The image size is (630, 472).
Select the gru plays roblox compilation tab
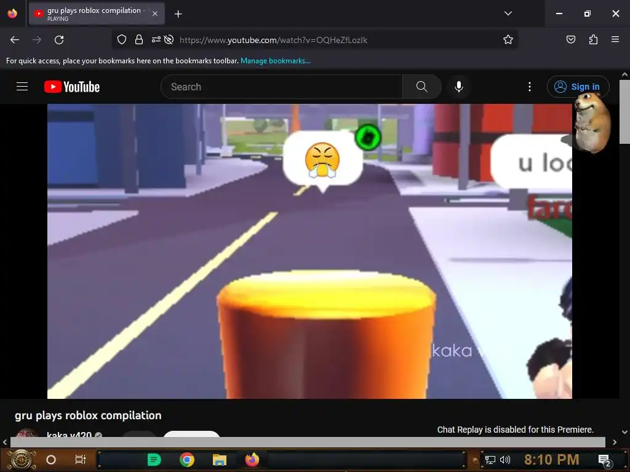pos(97,14)
